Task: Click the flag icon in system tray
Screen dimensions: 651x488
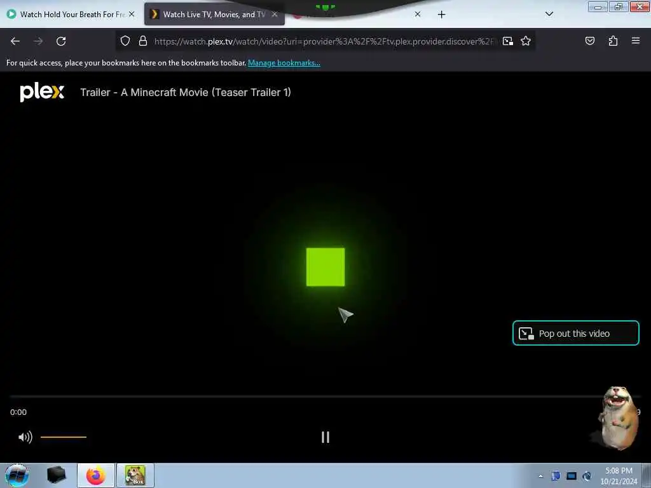Action: coord(556,476)
